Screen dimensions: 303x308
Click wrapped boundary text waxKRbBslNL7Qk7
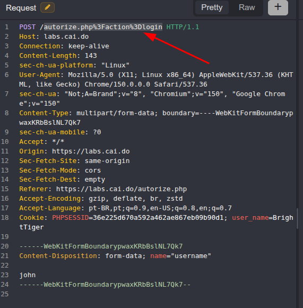(x=50, y=123)
